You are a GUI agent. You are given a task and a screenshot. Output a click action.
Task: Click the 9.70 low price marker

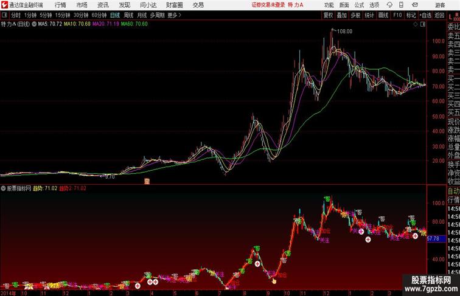(110, 177)
